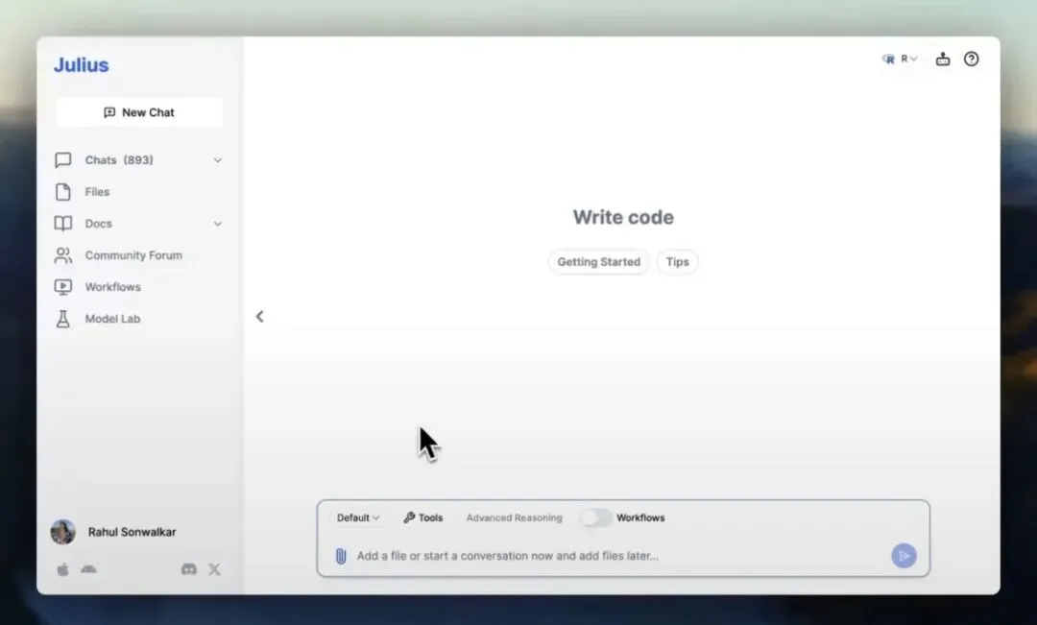This screenshot has height=625, width=1037.
Task: Open Workflows in the sidebar
Action: [x=113, y=287]
